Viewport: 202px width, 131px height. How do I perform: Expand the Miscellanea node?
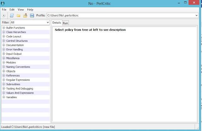(x=4, y=58)
